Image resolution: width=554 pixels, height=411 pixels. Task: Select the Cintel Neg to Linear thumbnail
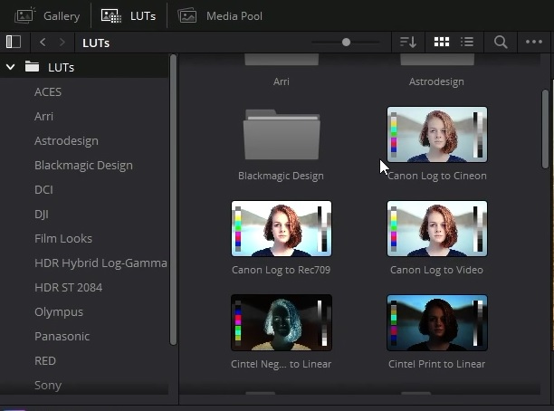(282, 322)
